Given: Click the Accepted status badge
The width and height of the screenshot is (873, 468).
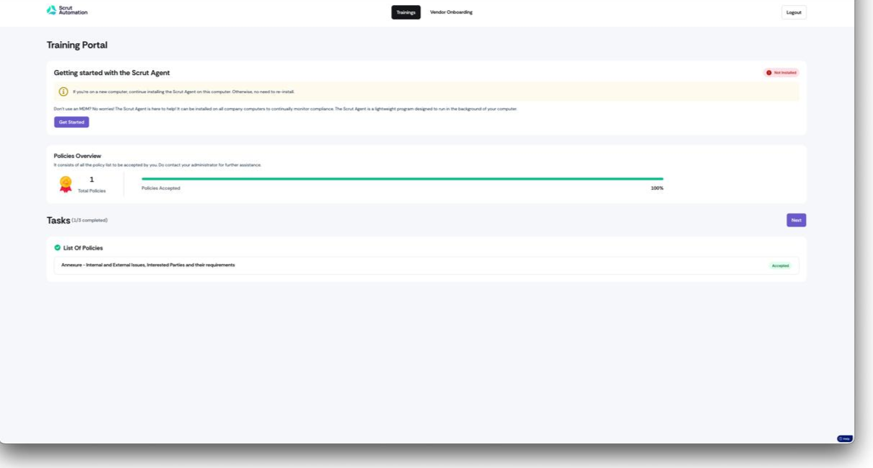Looking at the screenshot, I should (x=780, y=266).
